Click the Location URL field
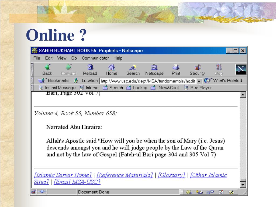Screen dimensions: 276x207 coord(148,81)
